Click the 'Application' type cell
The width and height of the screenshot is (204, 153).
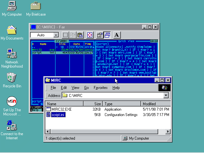point(113,109)
